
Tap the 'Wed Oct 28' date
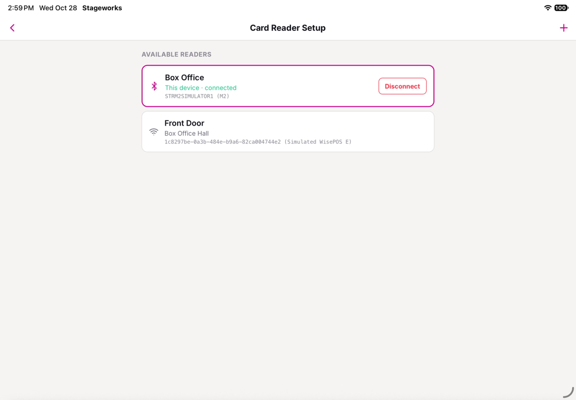click(58, 8)
